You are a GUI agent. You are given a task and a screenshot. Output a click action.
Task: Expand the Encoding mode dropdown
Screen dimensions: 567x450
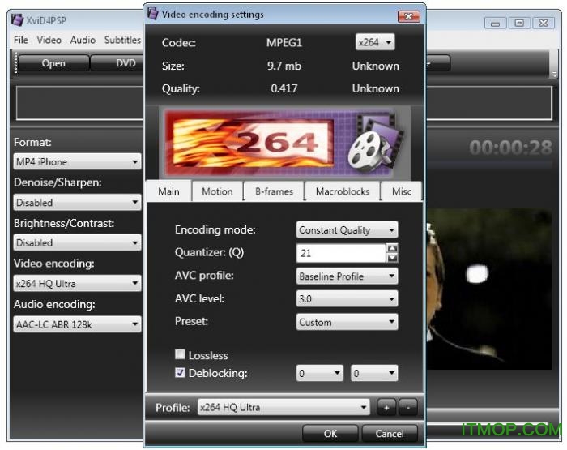coord(347,230)
